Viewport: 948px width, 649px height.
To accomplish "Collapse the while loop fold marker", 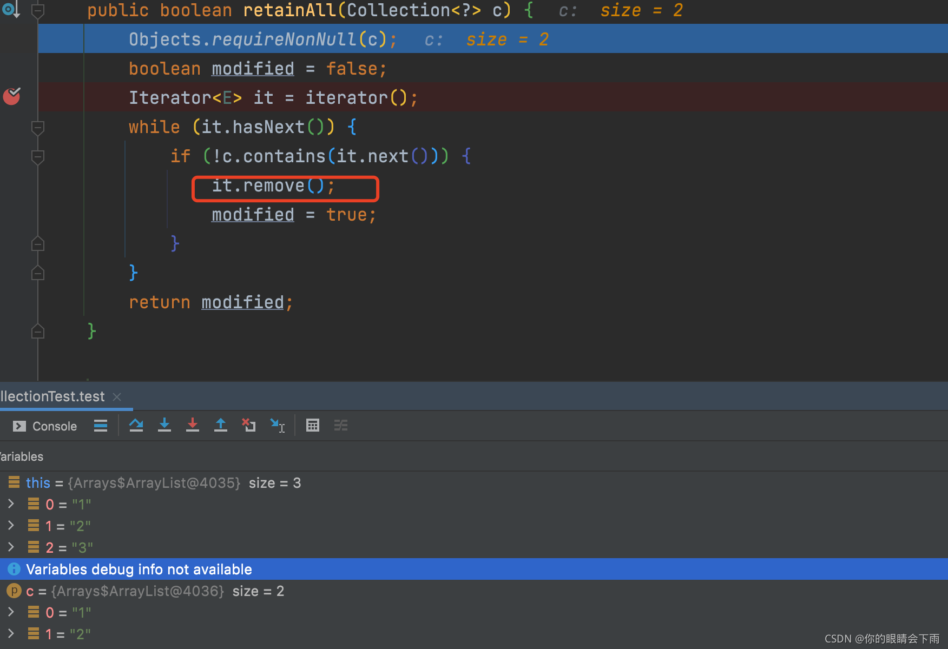I will [38, 128].
